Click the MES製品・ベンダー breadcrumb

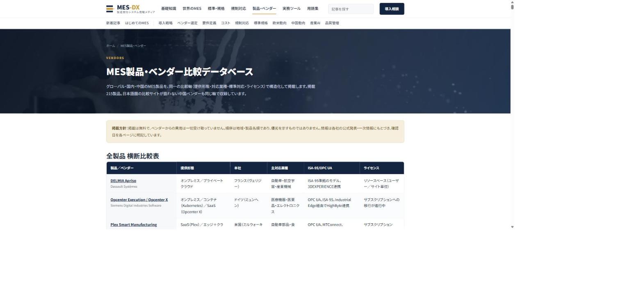133,46
